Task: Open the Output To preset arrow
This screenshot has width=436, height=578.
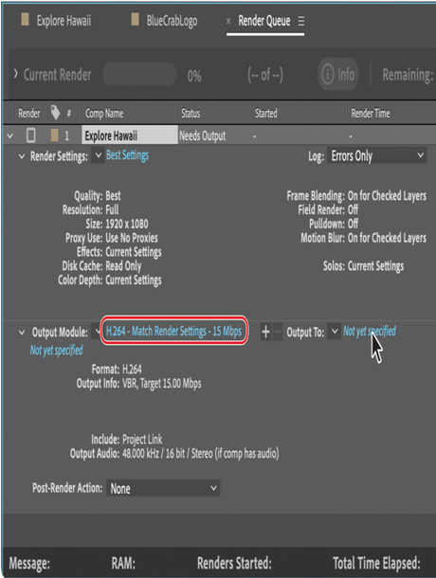Action: click(335, 331)
